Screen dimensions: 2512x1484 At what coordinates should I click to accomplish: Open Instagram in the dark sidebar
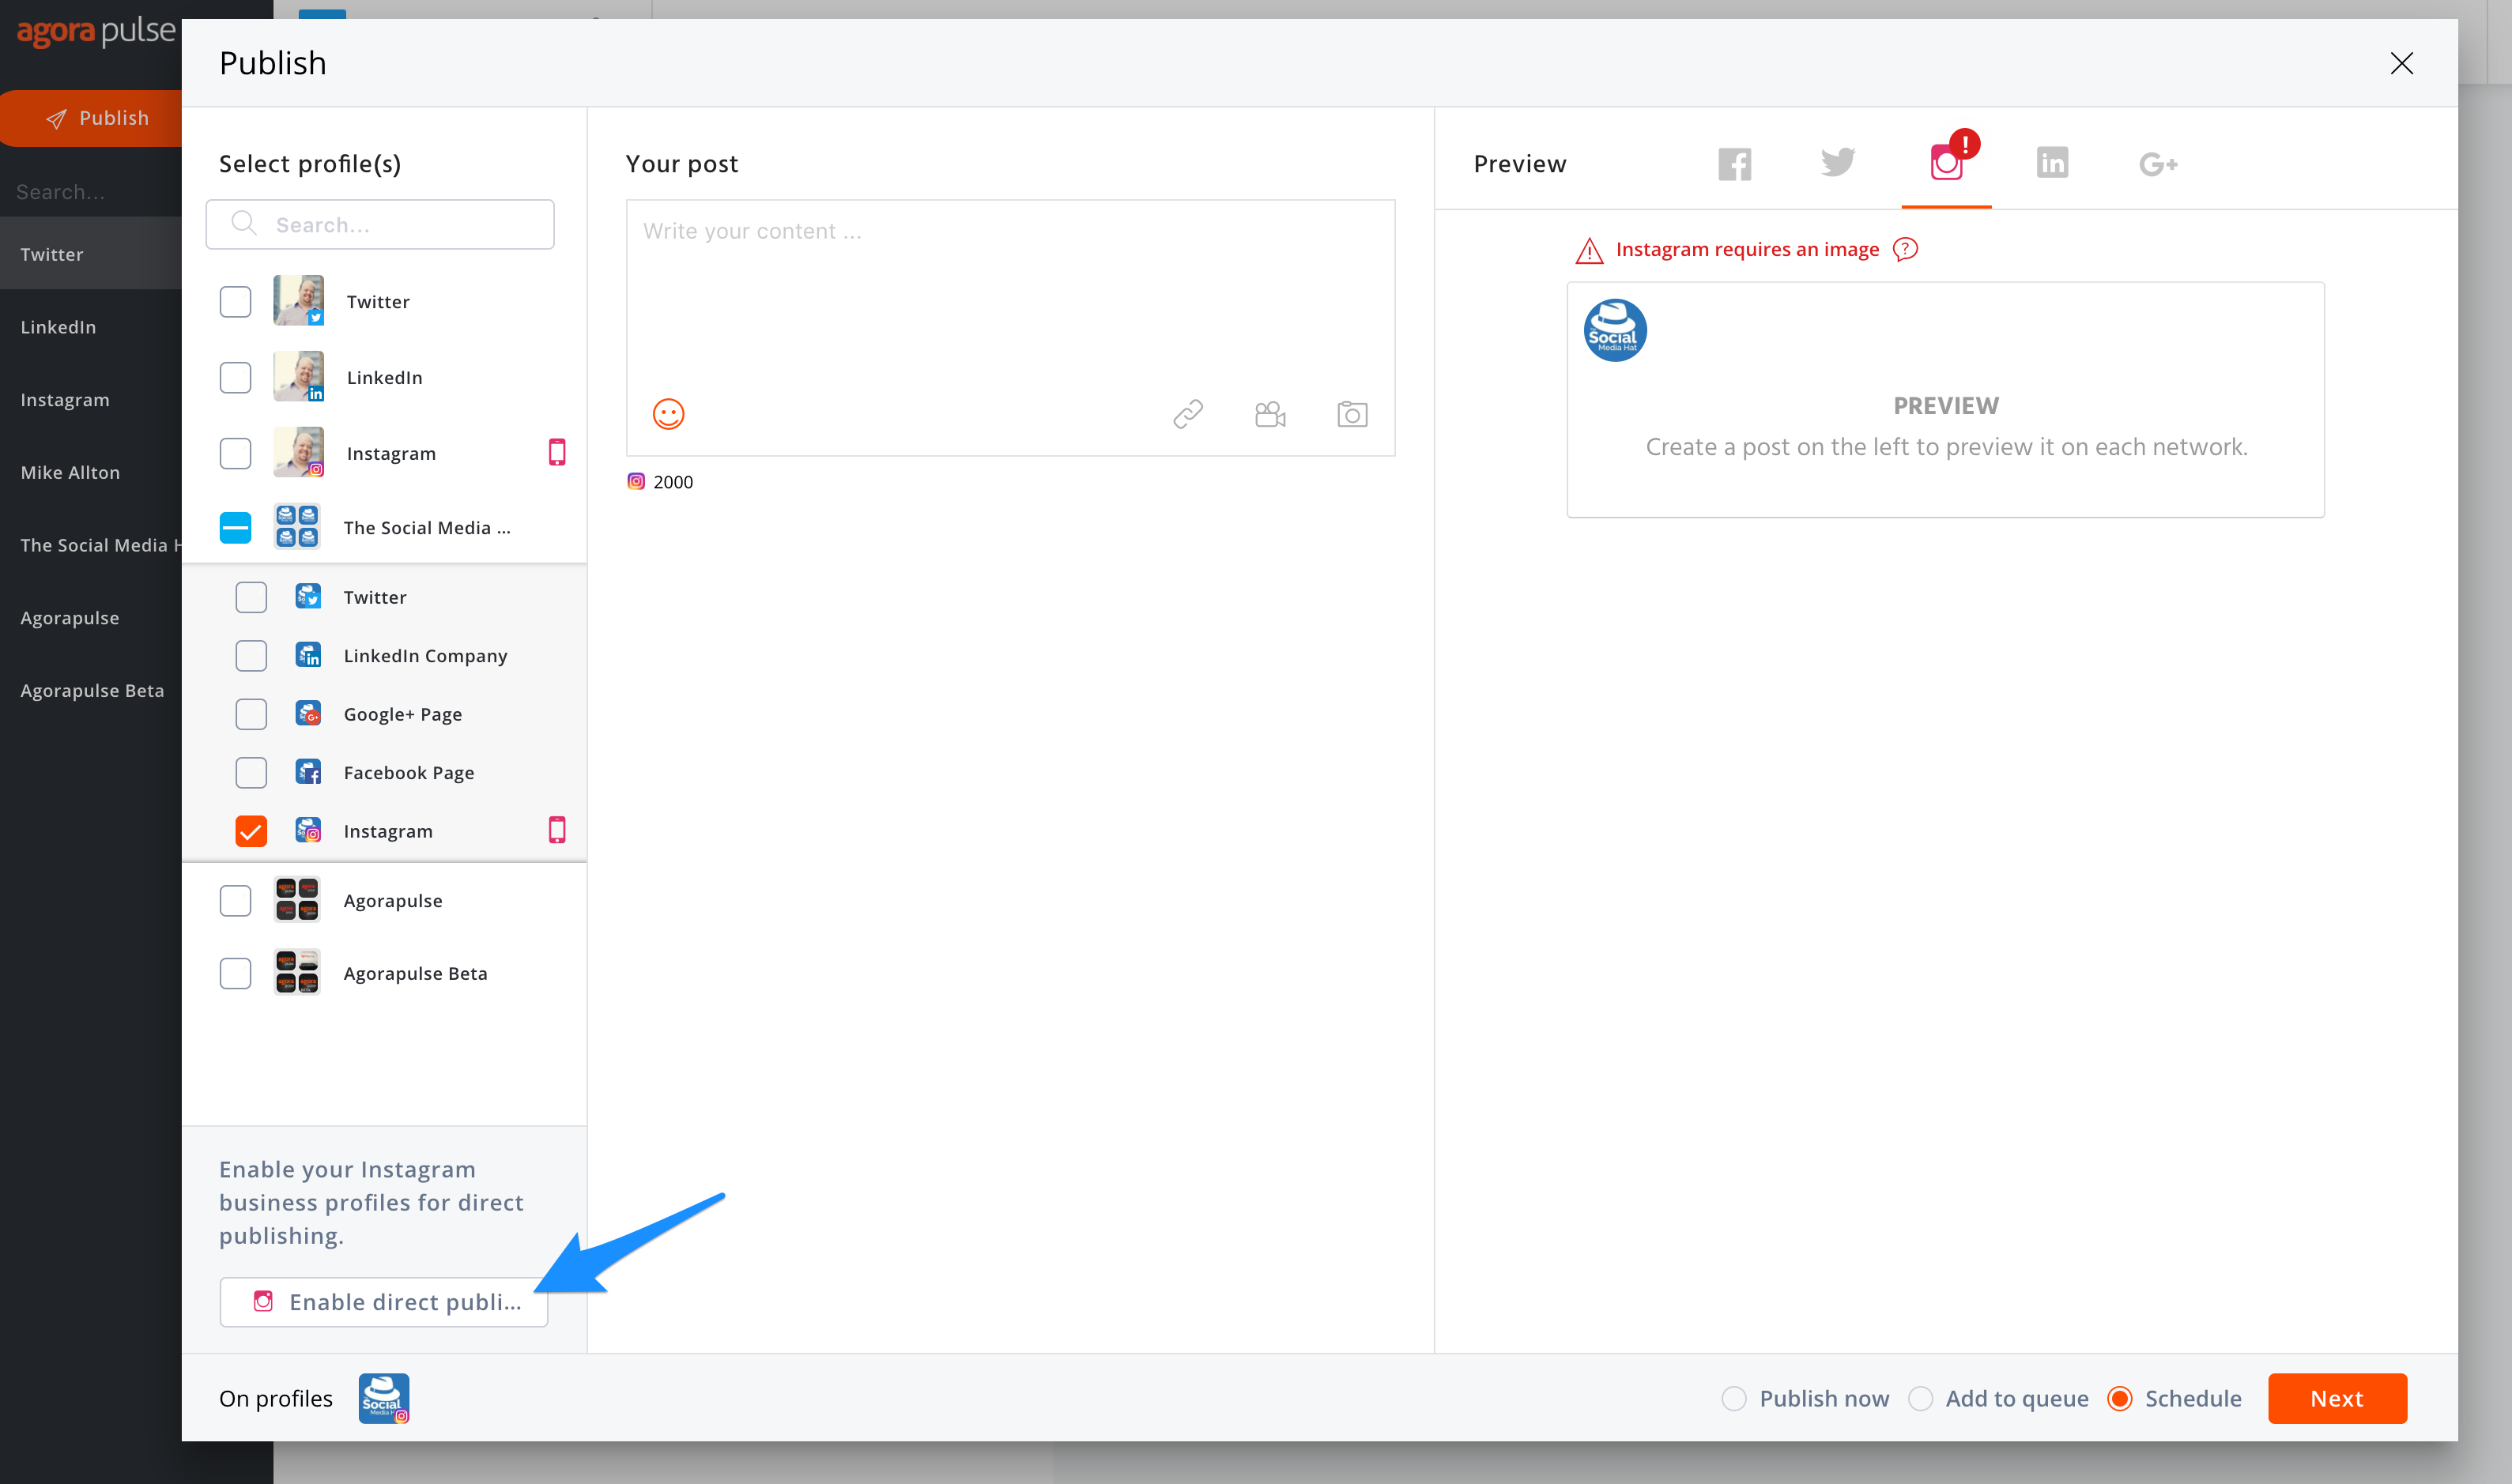tap(91, 400)
